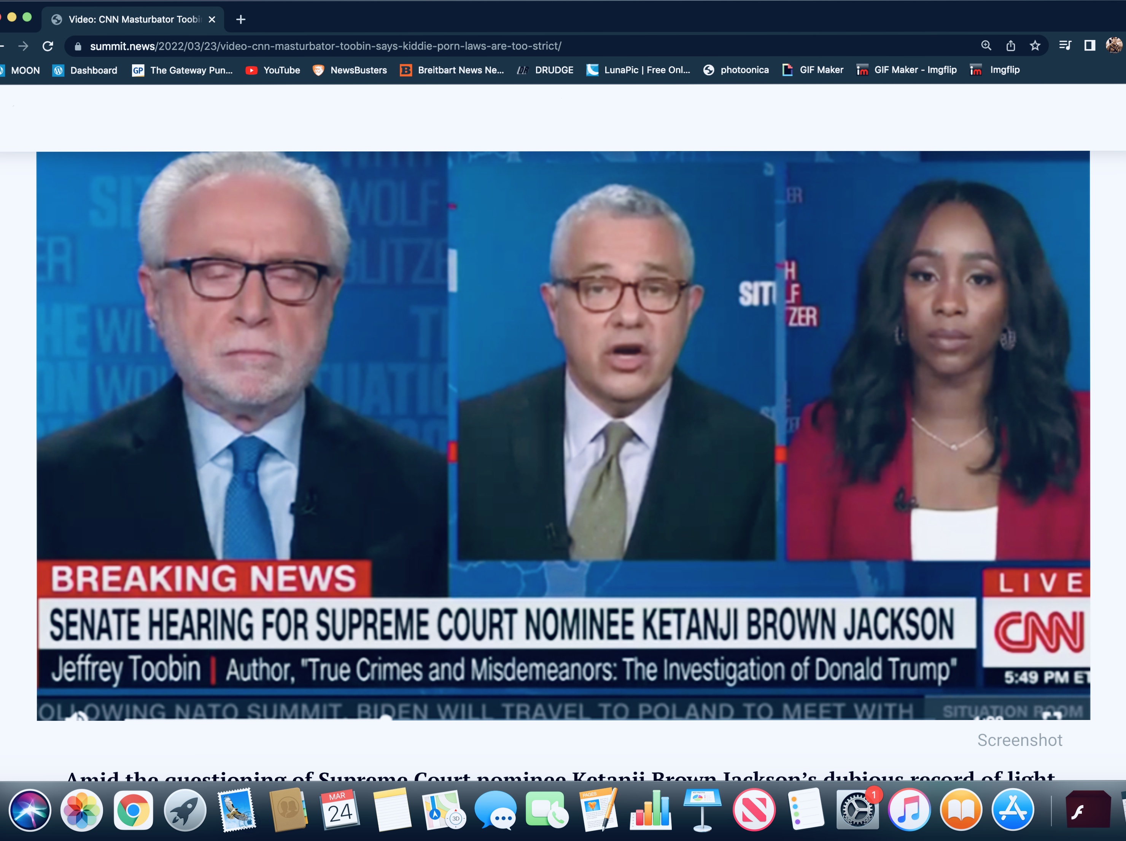The width and height of the screenshot is (1126, 841).
Task: Click the Screenshot caption text
Action: click(x=1019, y=740)
